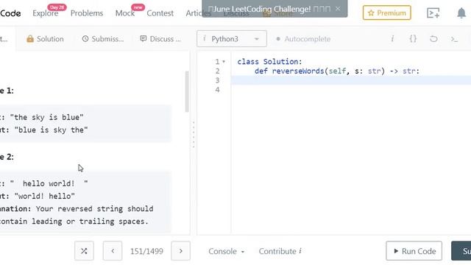This screenshot has width=471, height=265.
Task: Go to the Problems page
Action: pos(87,13)
